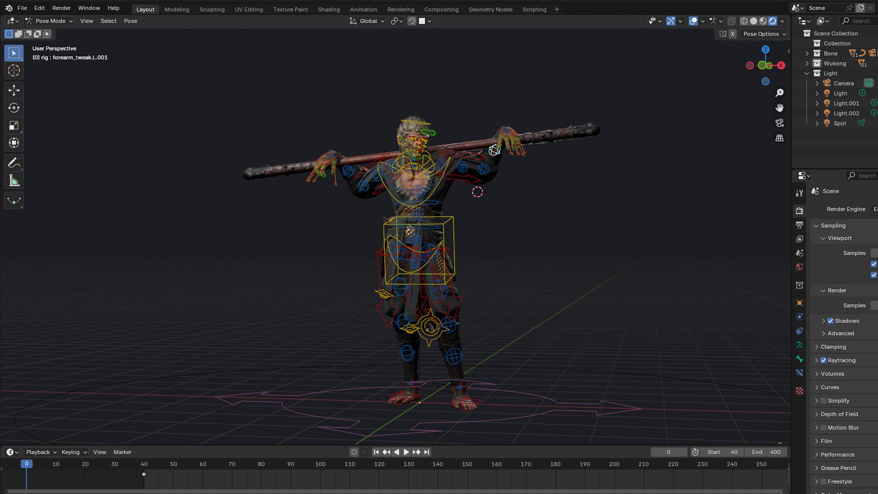
Task: Collapse the Sampling panel
Action: point(816,226)
